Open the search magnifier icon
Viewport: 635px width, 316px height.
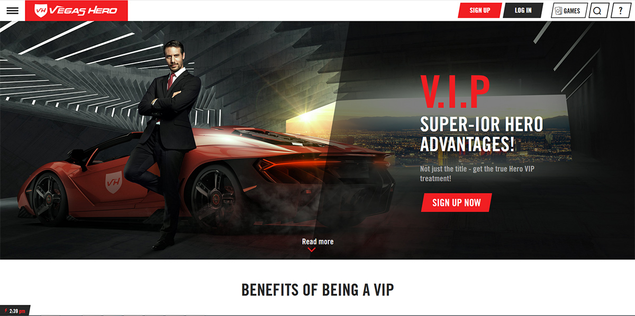597,11
